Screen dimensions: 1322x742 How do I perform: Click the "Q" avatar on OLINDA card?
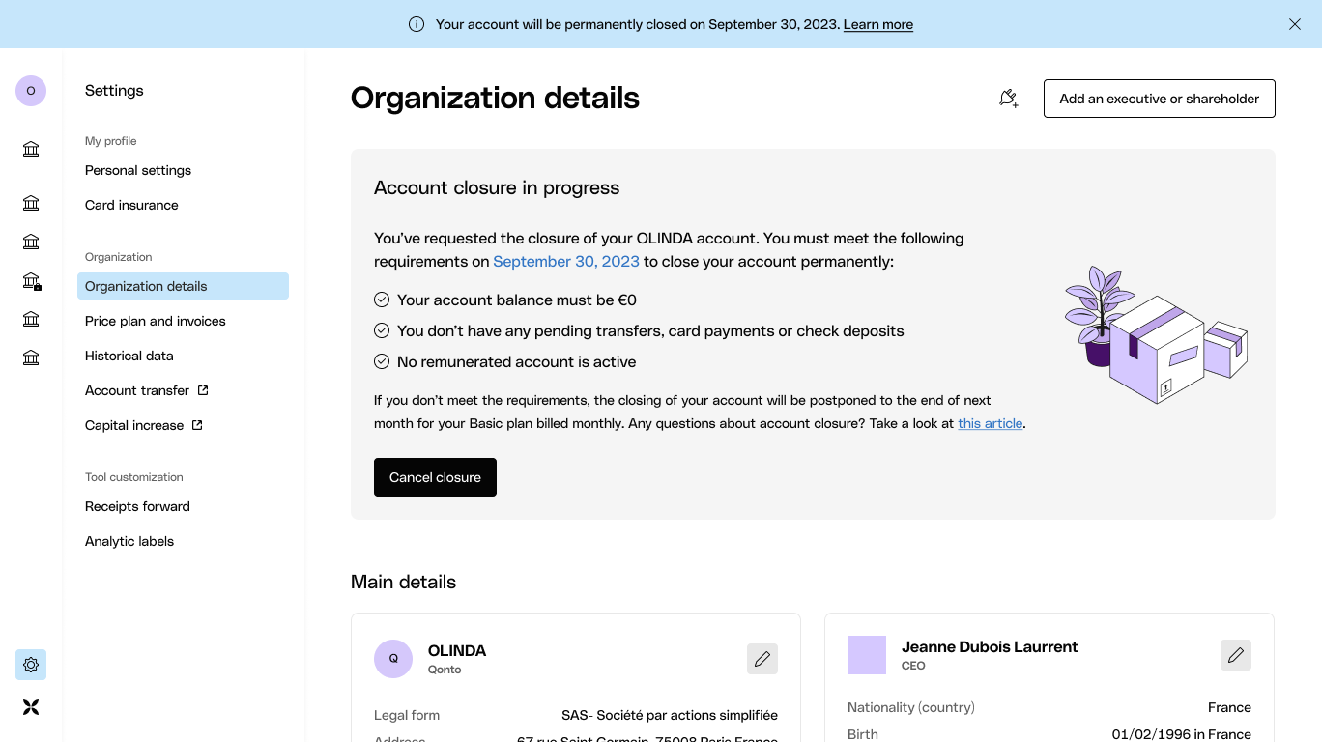pyautogui.click(x=393, y=659)
